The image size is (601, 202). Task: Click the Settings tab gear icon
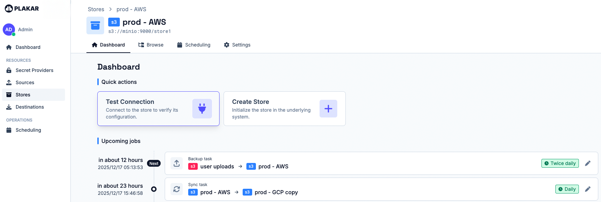pos(227,45)
